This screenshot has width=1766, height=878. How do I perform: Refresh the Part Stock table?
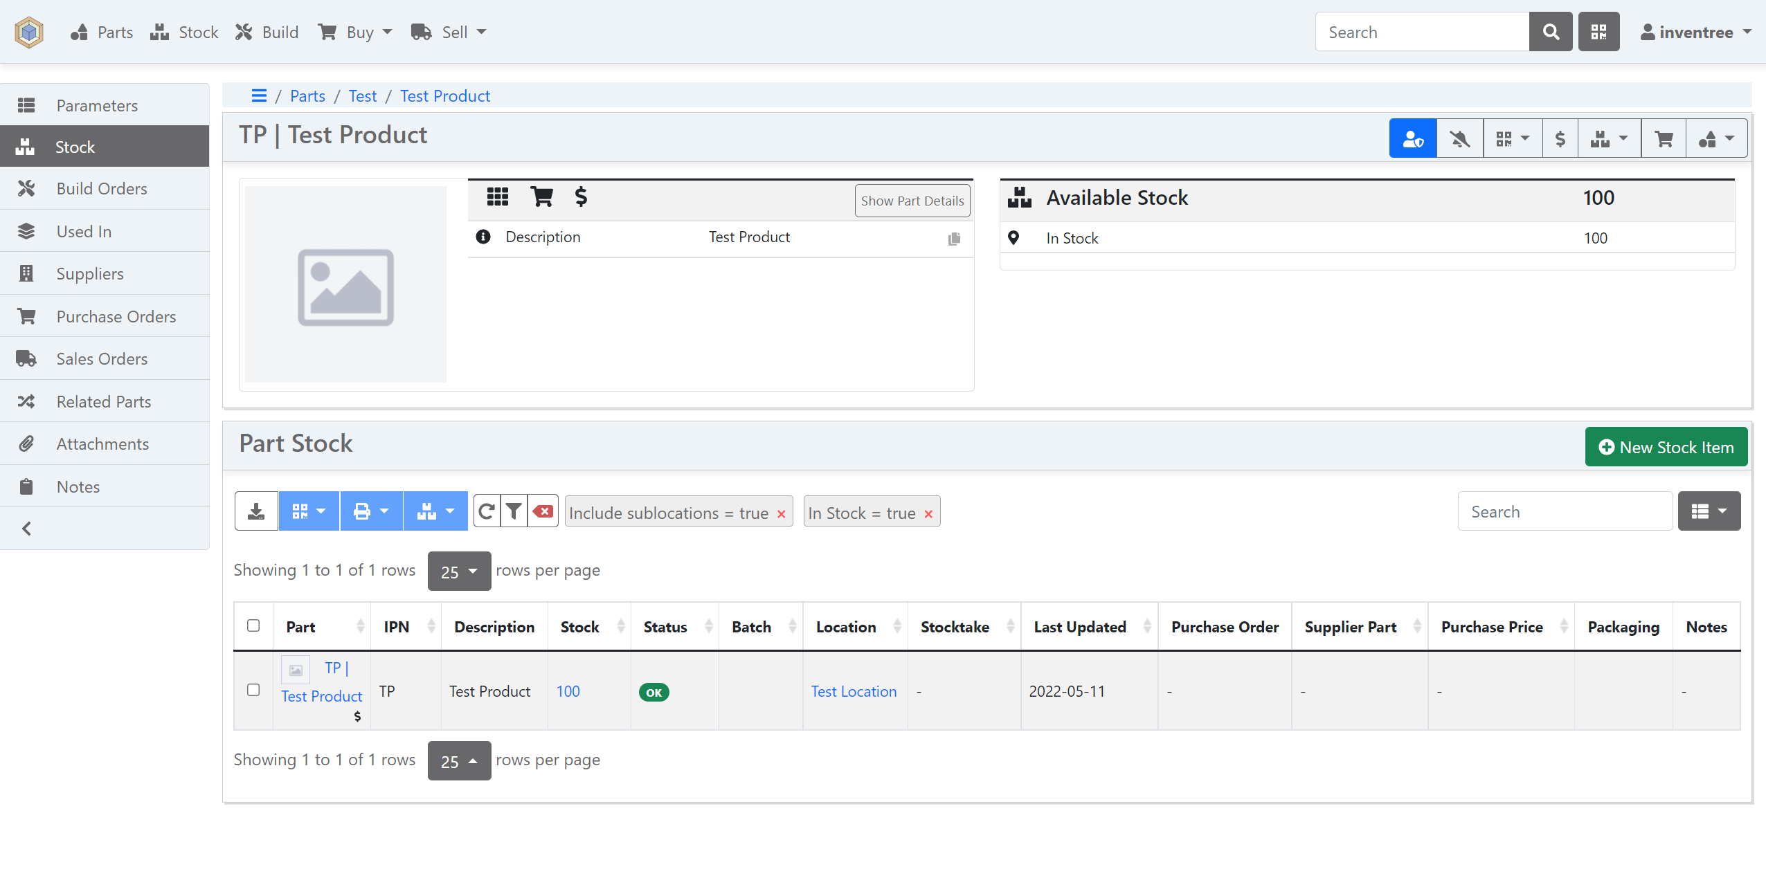click(486, 511)
